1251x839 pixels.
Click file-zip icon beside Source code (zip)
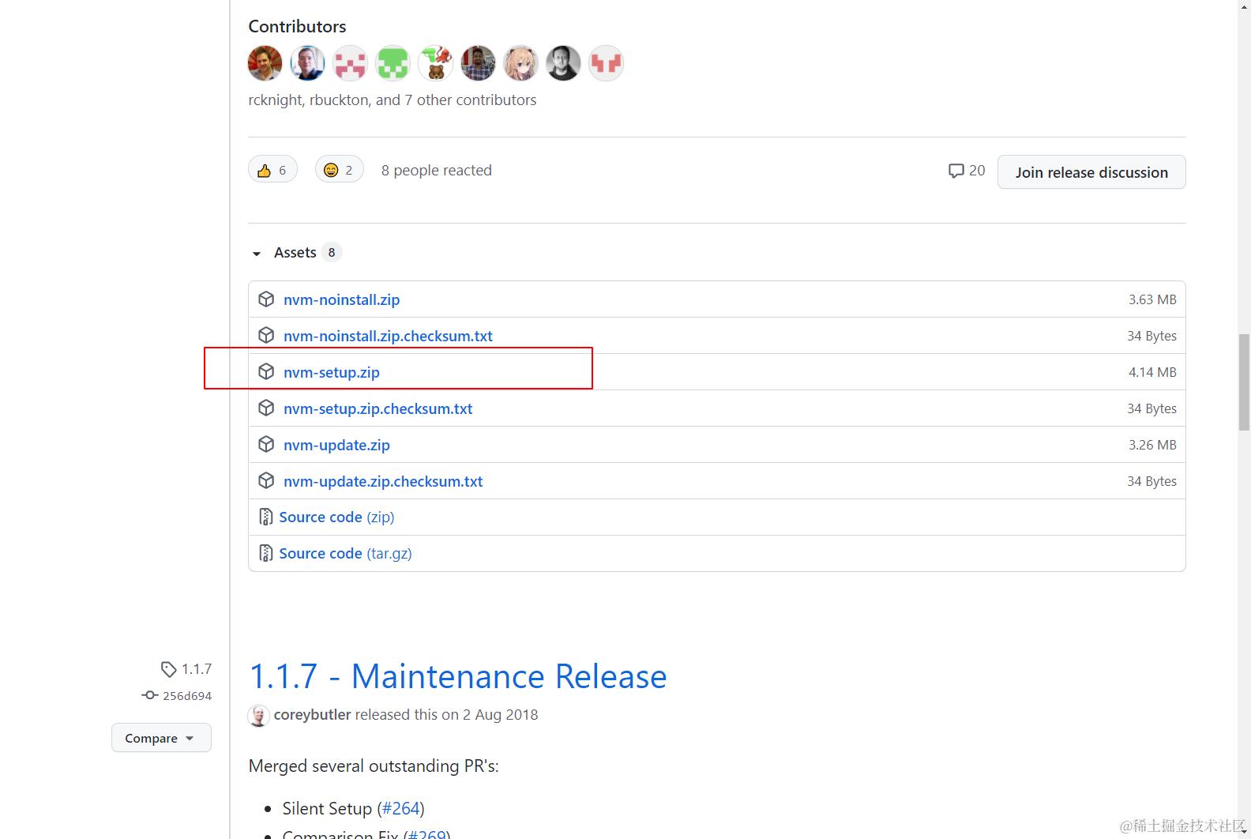[265, 517]
